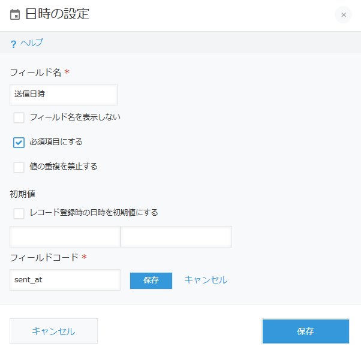The width and height of the screenshot is (361, 353).
Task: Click the calendar icon beside 日時の設定
Action: pos(15,14)
